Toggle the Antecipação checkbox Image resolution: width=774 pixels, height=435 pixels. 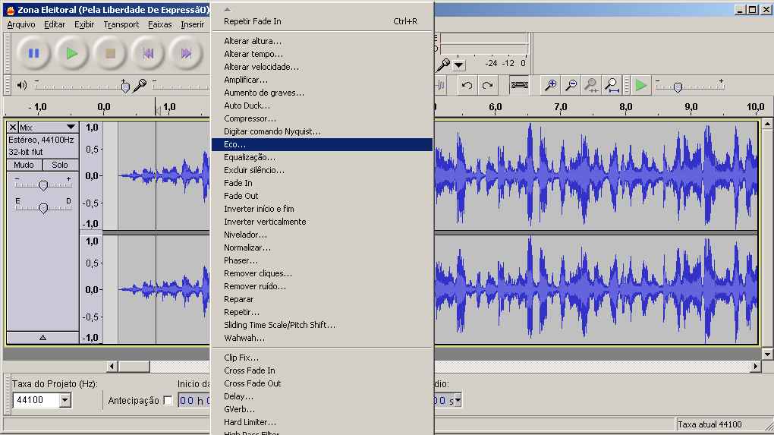(168, 400)
